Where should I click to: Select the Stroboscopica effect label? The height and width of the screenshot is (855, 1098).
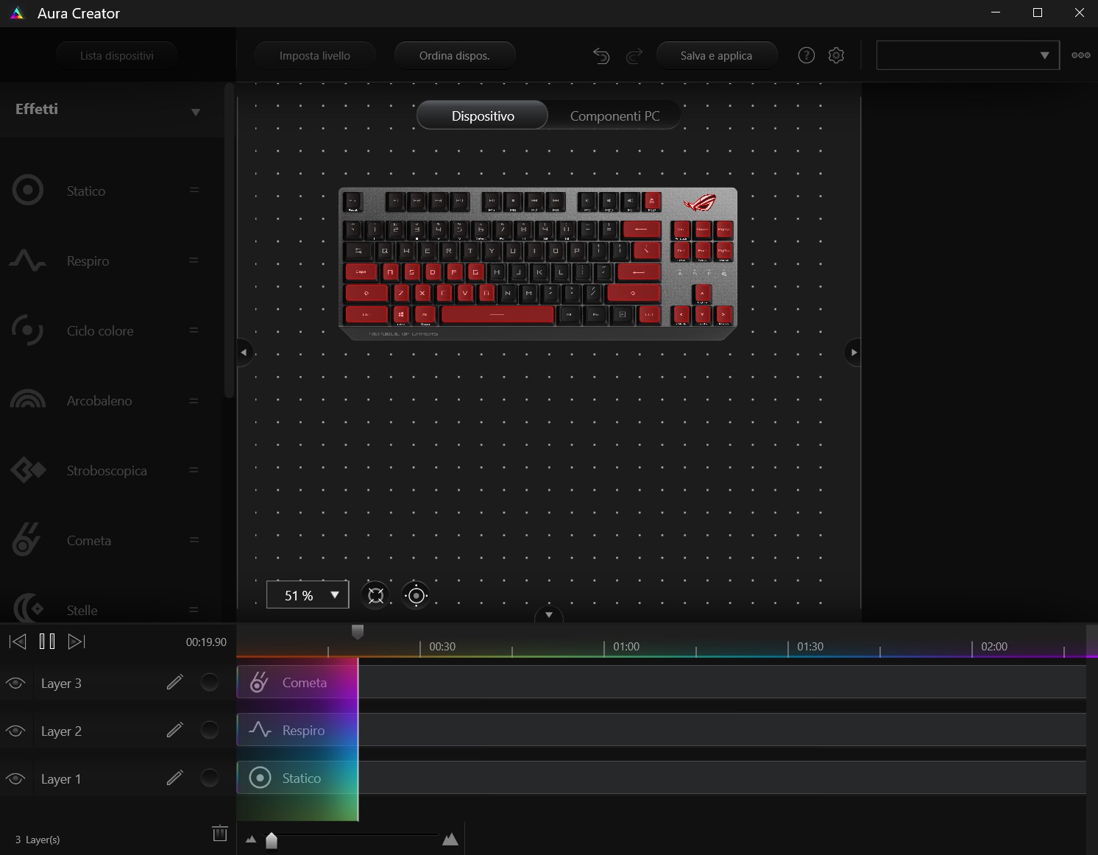click(107, 470)
